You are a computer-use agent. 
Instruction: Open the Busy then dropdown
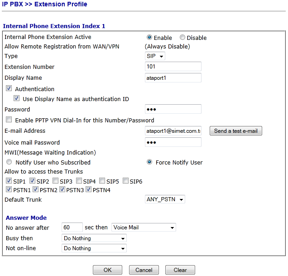[94, 238]
